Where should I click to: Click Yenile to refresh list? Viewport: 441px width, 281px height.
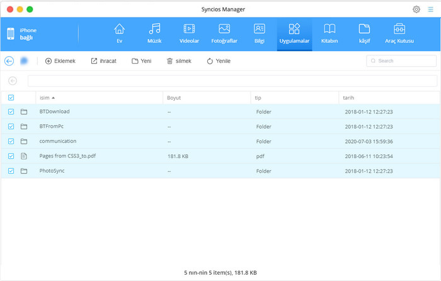click(219, 61)
